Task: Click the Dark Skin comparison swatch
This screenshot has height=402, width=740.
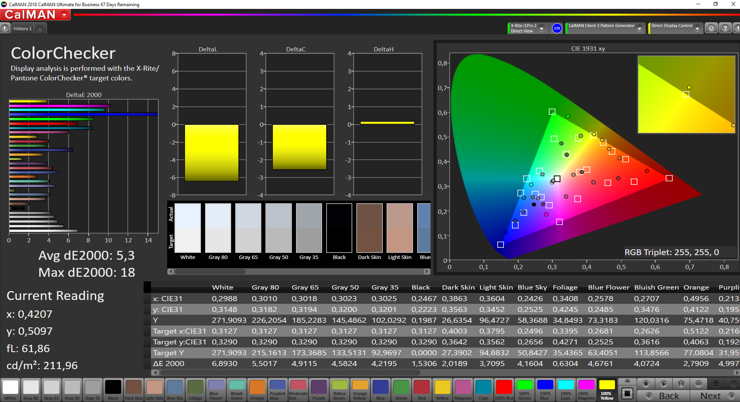Action: click(369, 228)
